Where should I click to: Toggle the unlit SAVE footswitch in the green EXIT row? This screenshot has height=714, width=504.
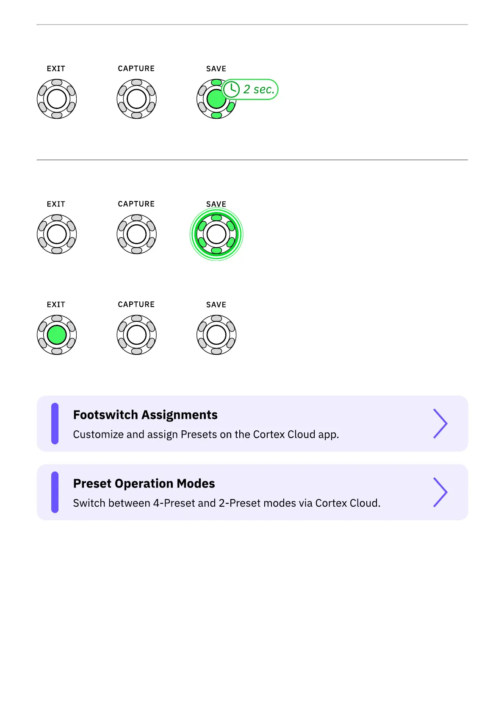click(x=216, y=335)
